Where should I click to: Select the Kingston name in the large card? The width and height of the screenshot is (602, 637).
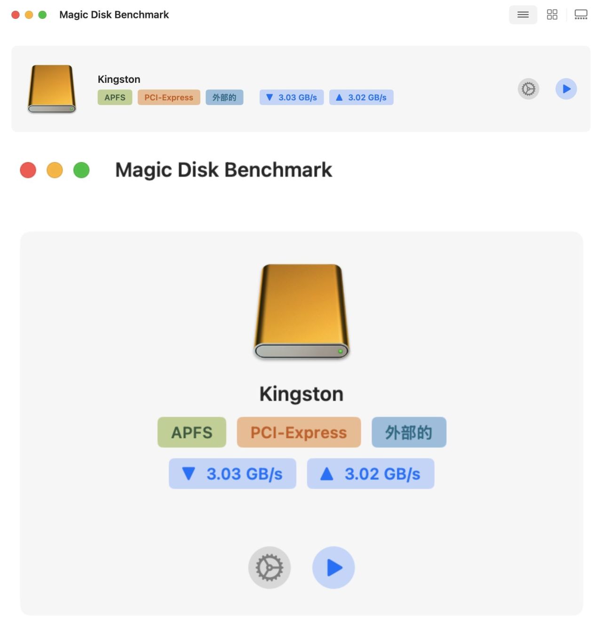(301, 394)
